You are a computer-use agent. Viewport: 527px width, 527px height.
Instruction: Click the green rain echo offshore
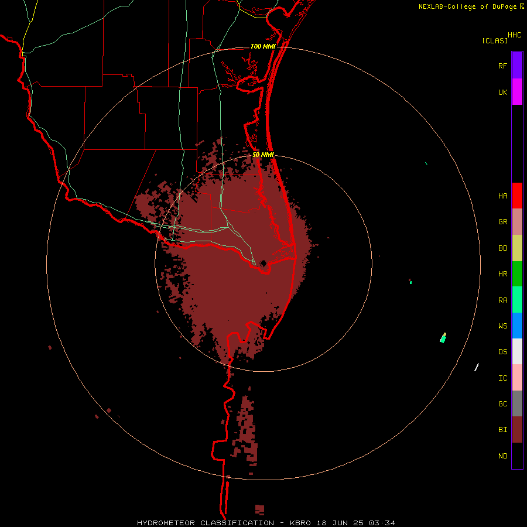(x=443, y=338)
